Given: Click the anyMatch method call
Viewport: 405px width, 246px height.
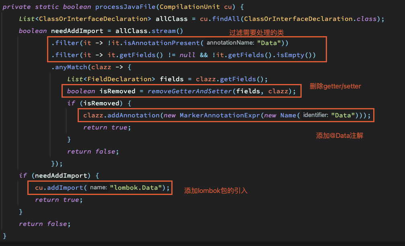Looking at the screenshot, I should pos(71,67).
